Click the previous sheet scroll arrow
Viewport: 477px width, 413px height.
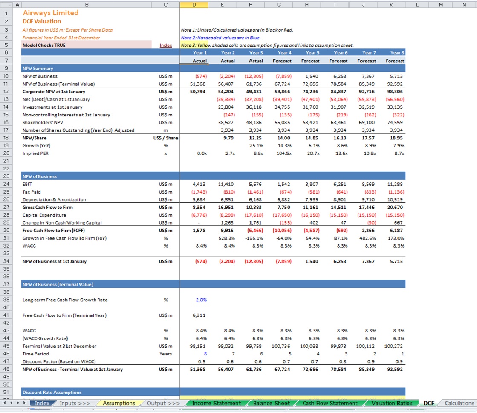(11, 403)
